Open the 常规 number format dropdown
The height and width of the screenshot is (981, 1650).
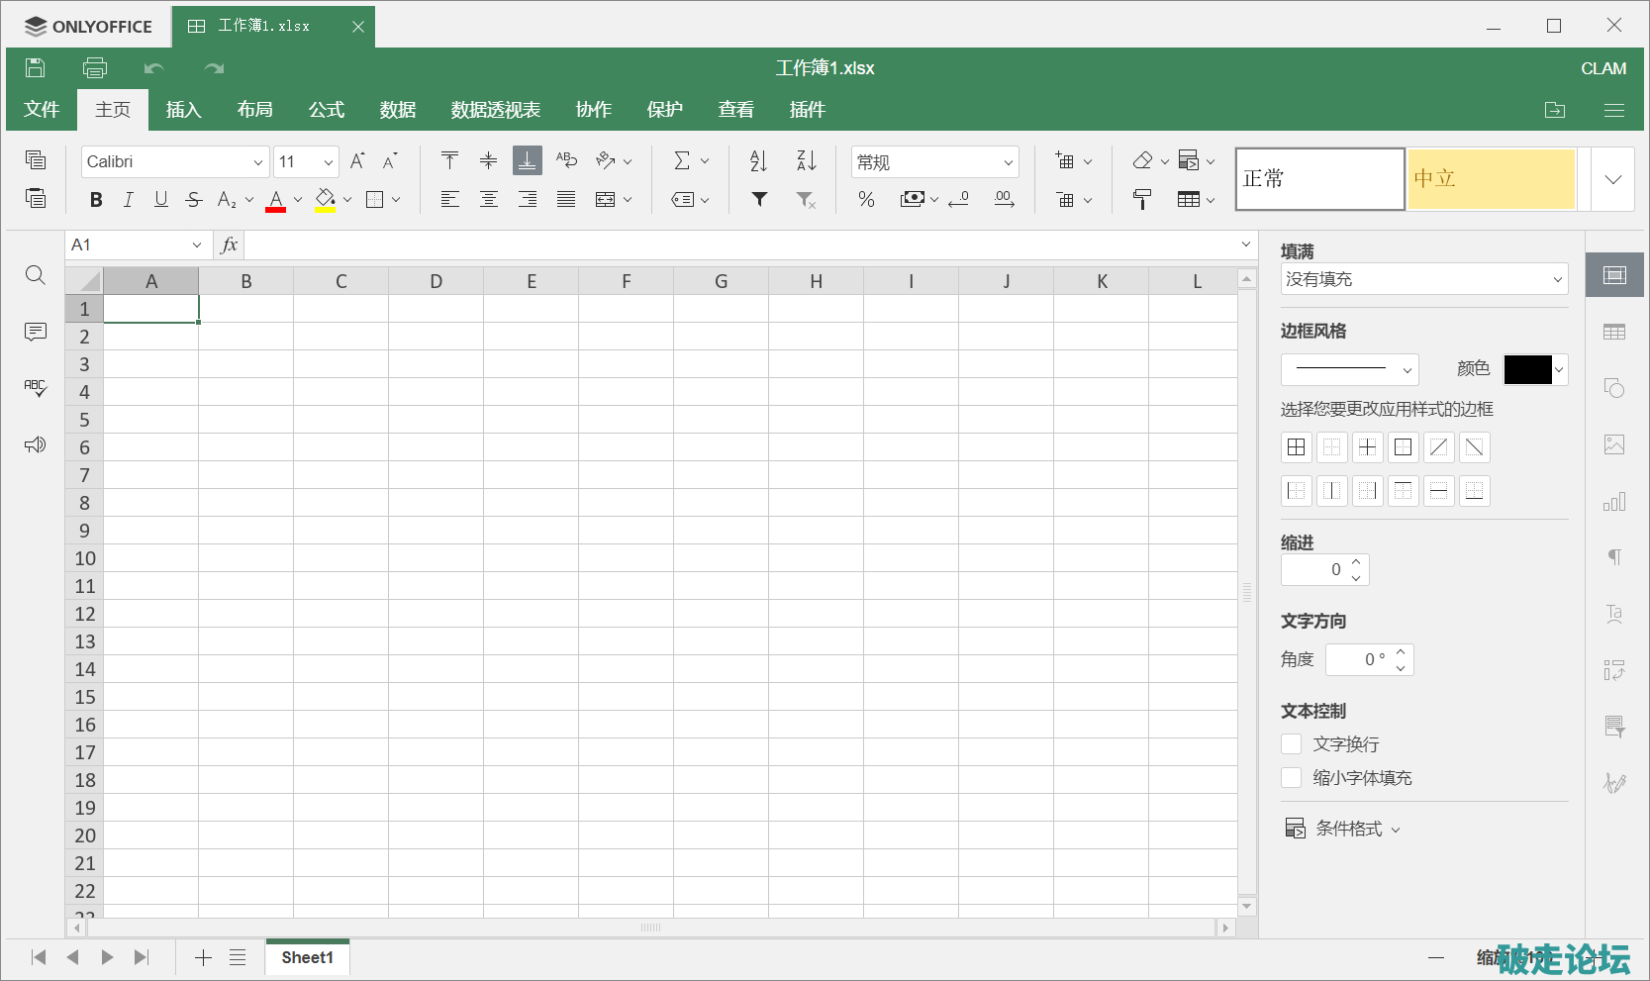click(x=934, y=161)
